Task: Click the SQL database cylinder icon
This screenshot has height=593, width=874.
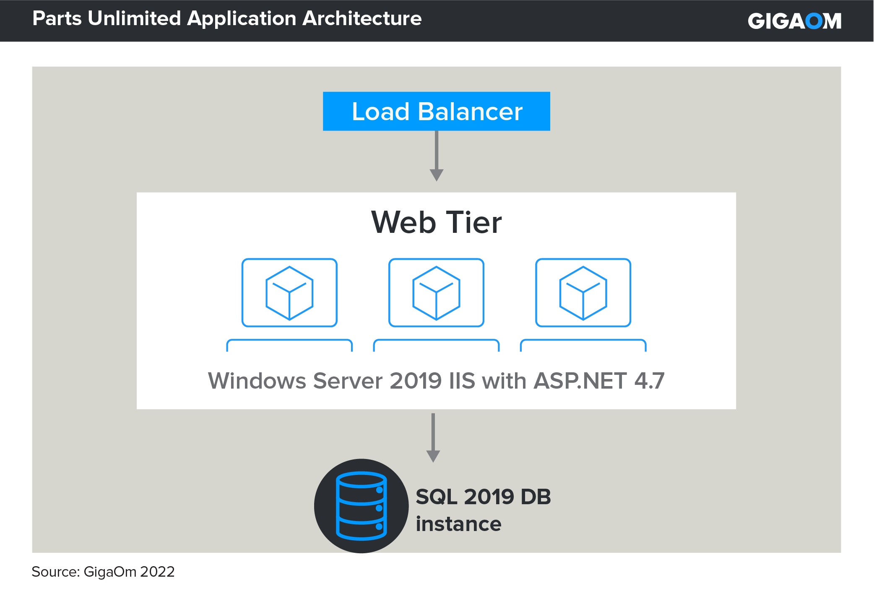Action: point(361,506)
